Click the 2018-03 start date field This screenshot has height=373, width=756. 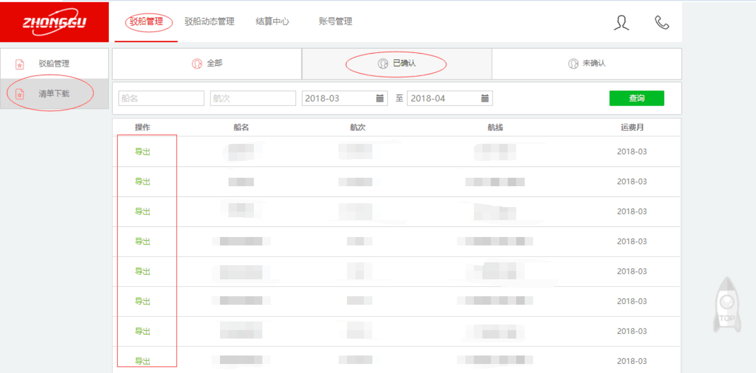click(345, 98)
